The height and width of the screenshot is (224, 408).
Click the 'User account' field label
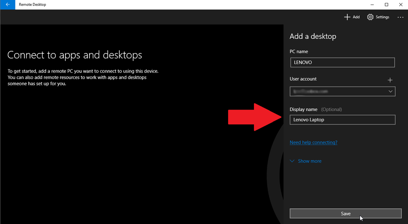point(303,79)
